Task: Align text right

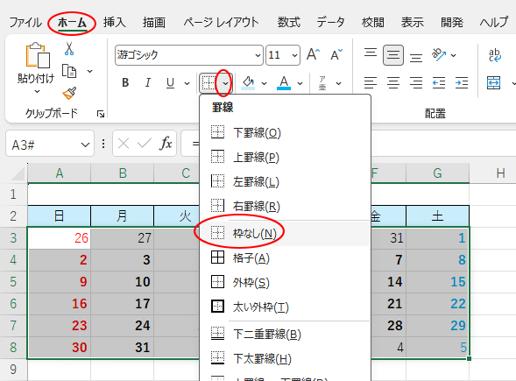Action: click(x=416, y=83)
